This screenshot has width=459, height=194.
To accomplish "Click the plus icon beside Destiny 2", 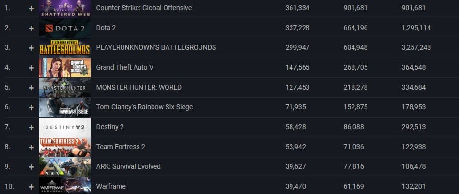I will click(31, 127).
